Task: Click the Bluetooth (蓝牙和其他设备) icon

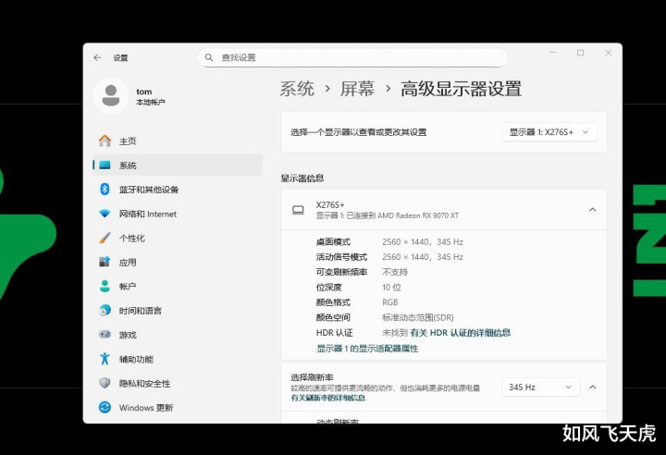Action: [x=105, y=190]
